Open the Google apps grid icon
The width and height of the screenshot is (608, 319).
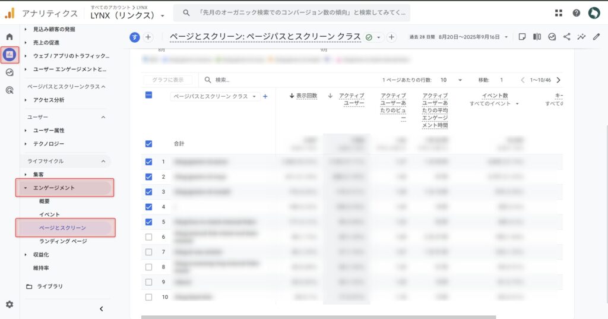tap(558, 12)
